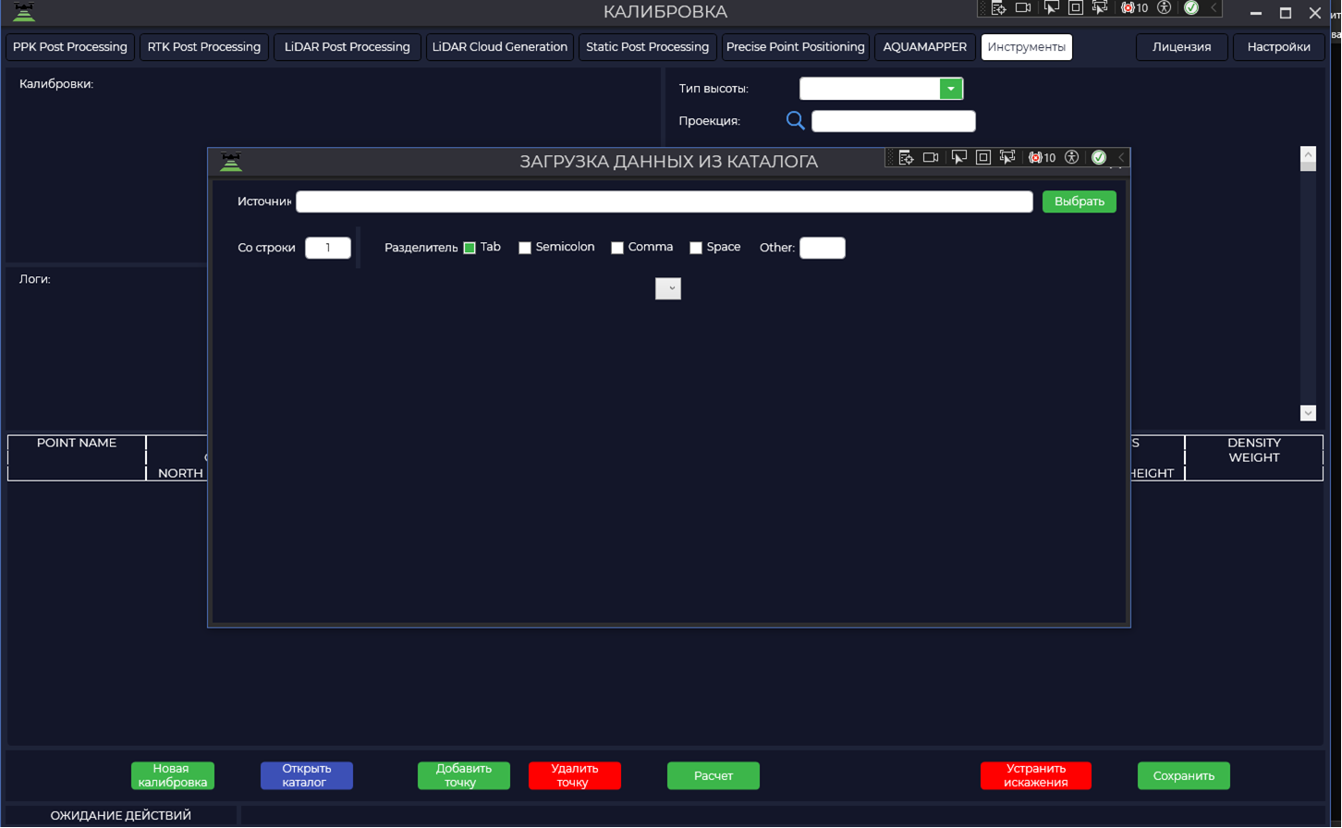Toggle Display Layout Adorners icon in dialog toolbar
The width and height of the screenshot is (1342, 828).
coord(983,158)
